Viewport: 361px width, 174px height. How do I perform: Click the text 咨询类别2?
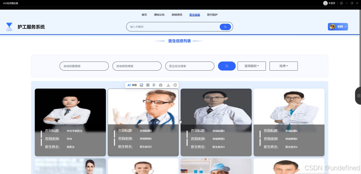click(146, 139)
